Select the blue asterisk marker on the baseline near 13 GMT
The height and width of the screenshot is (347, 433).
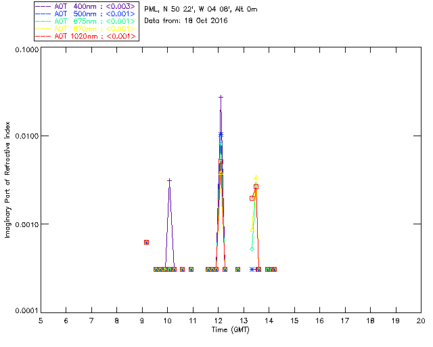point(252,269)
